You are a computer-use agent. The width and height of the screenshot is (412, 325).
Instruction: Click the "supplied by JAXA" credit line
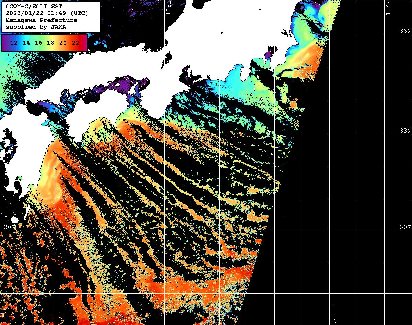tap(36, 26)
